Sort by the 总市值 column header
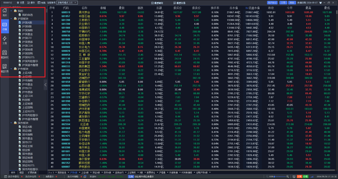338x179 pixels. 234,8
